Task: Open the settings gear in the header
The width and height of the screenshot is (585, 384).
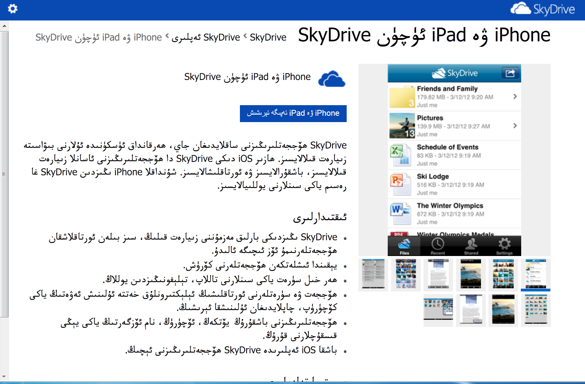Action: tap(13, 9)
